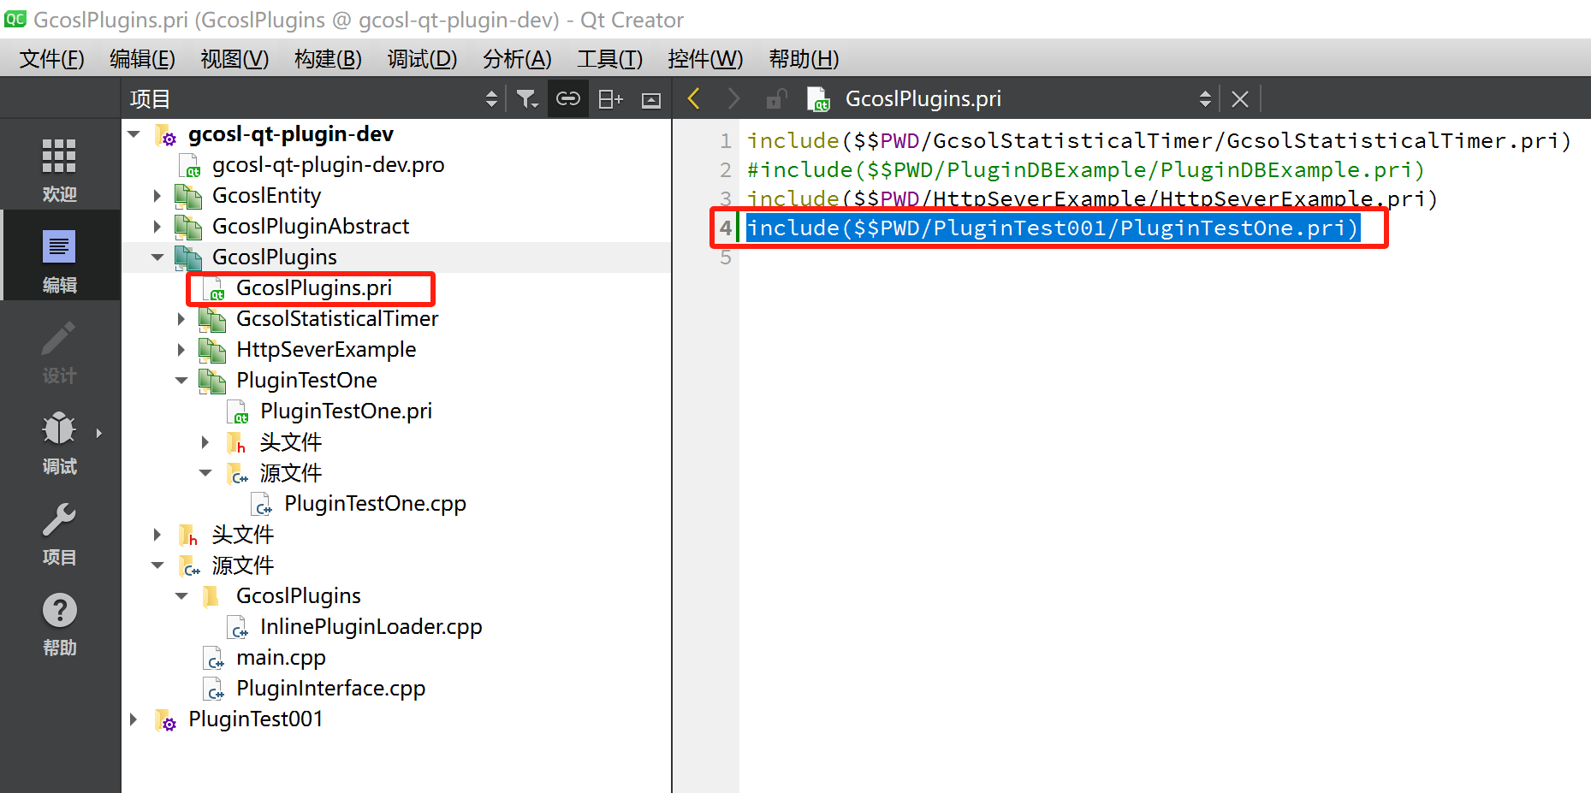Click the commented PluginDBExample include line
Viewport: 1591px width, 793px height.
1085,169
